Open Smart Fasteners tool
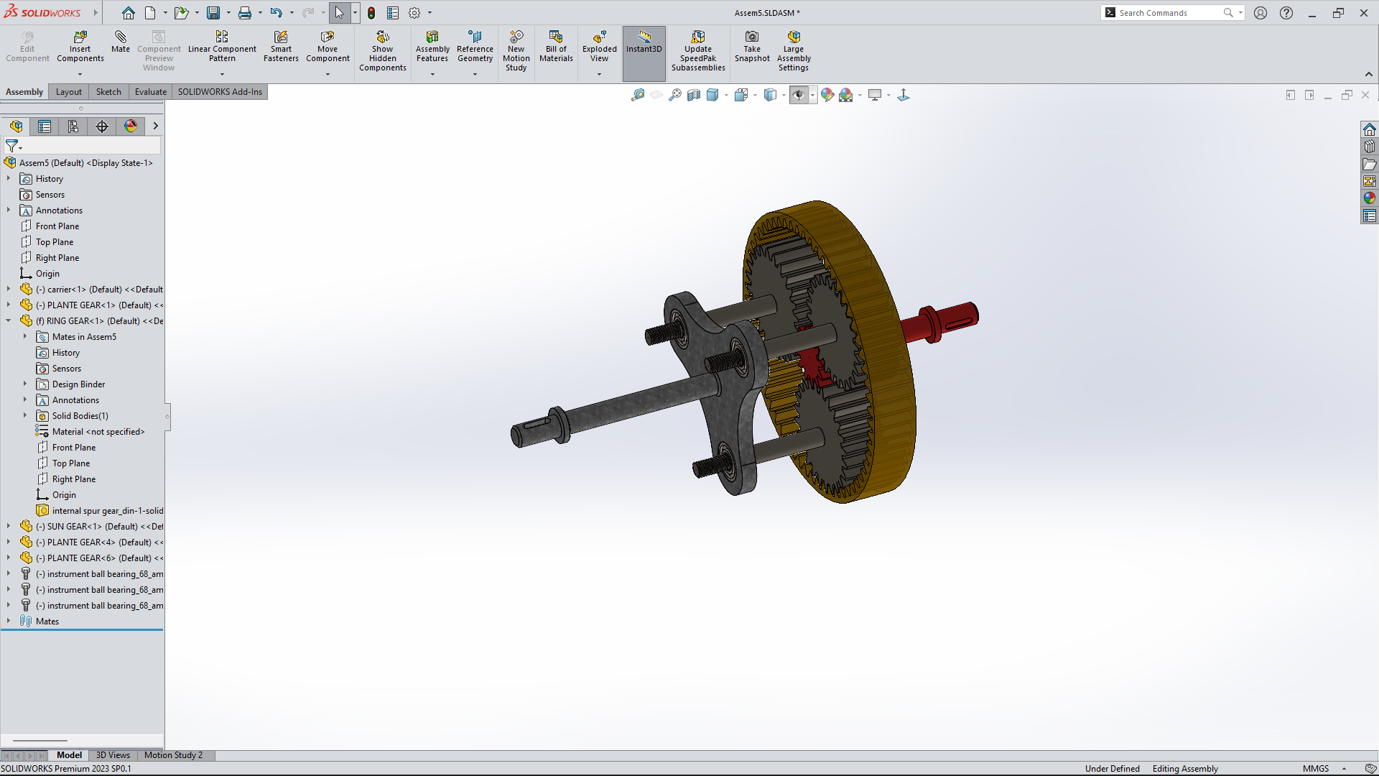 click(281, 46)
